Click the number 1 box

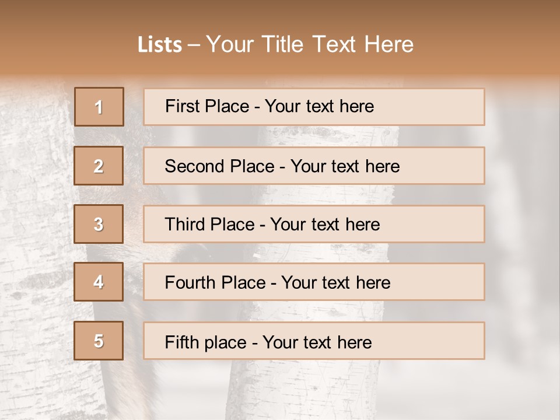click(99, 107)
